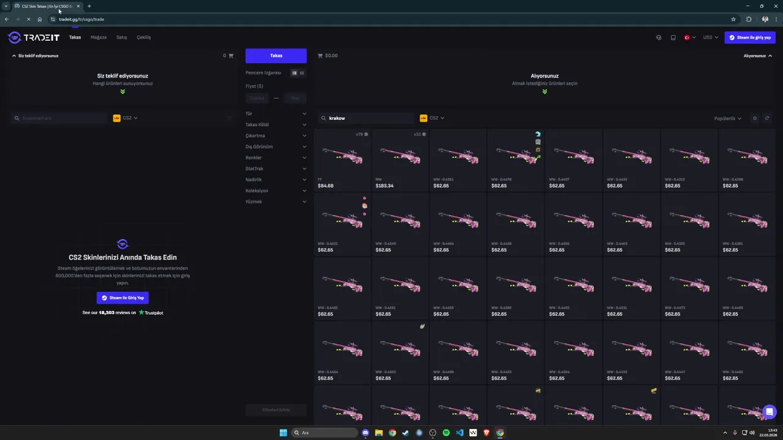Open File Explorer from the taskbar
Screen dimensions: 783x440
click(x=379, y=433)
